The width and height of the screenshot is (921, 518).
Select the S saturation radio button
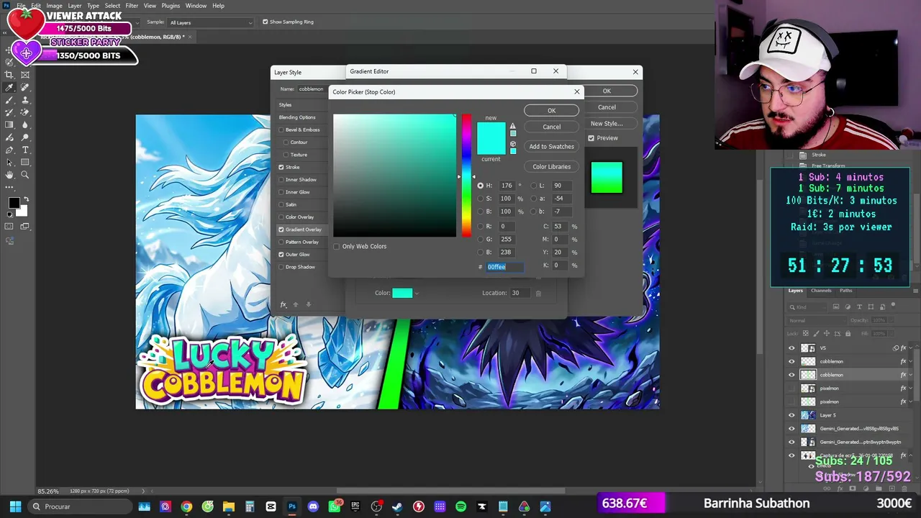tap(481, 199)
